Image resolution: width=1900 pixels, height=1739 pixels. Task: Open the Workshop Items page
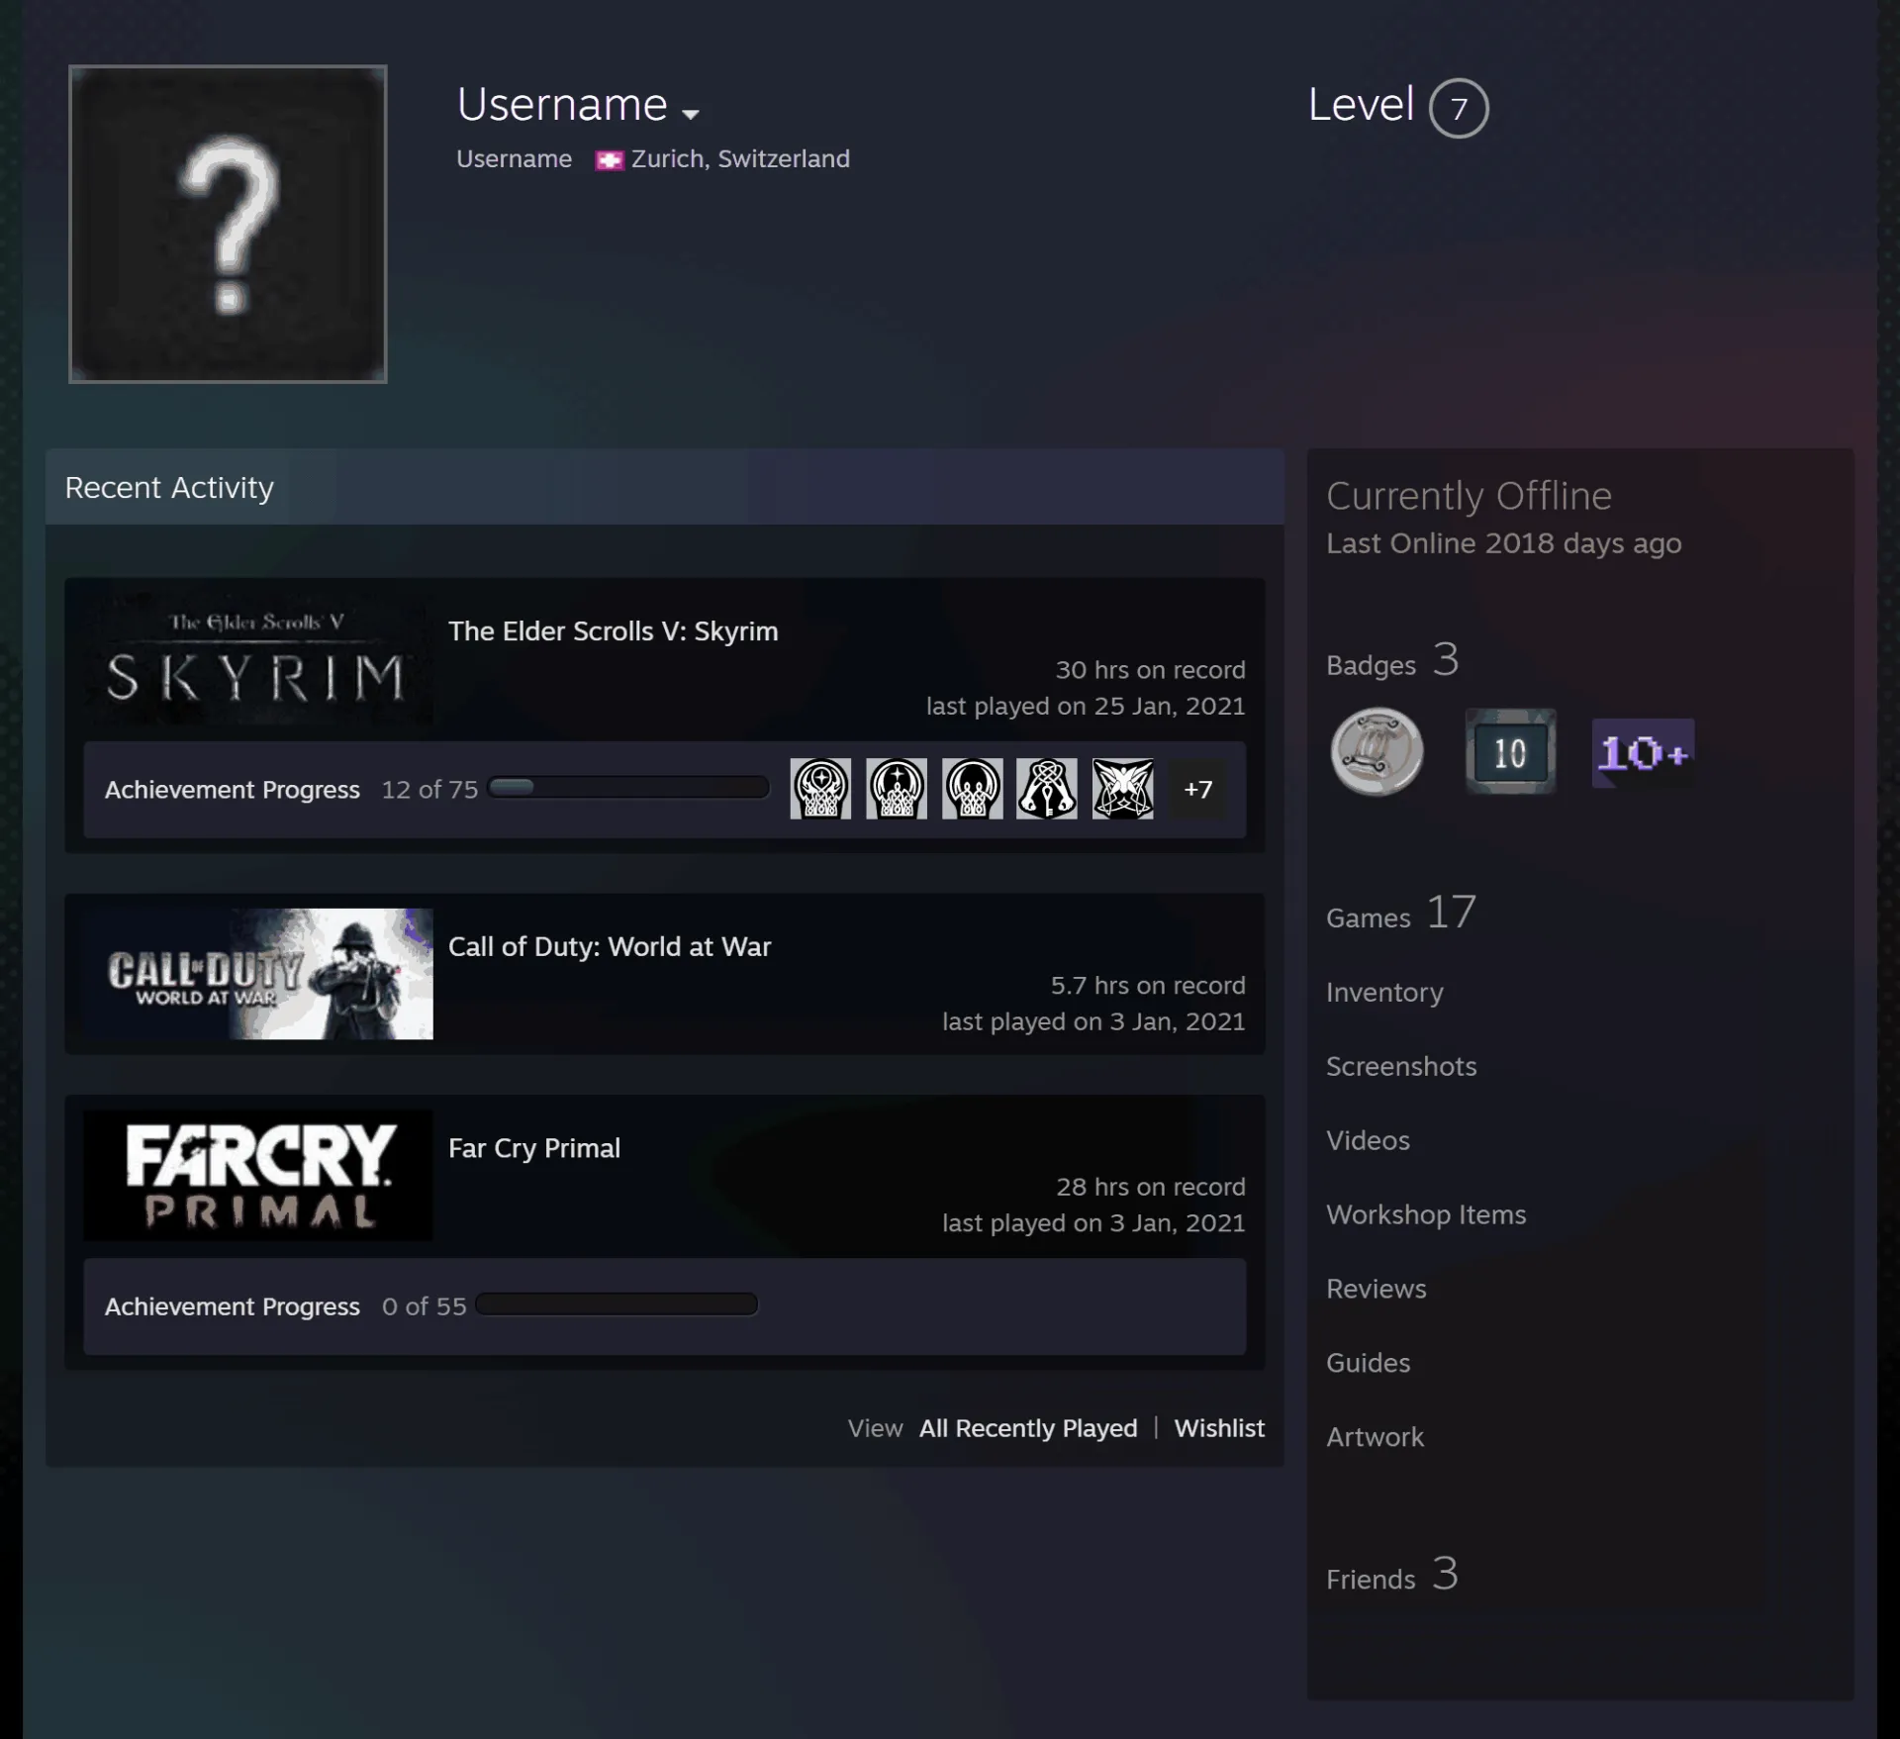click(1426, 1214)
